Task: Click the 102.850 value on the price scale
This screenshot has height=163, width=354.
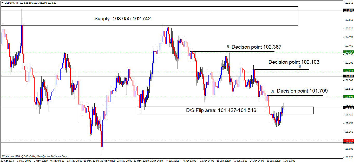Action: 348,20
